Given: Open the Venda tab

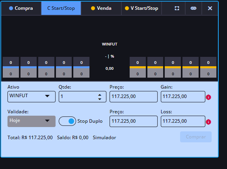Looking at the screenshot, I should (x=101, y=8).
